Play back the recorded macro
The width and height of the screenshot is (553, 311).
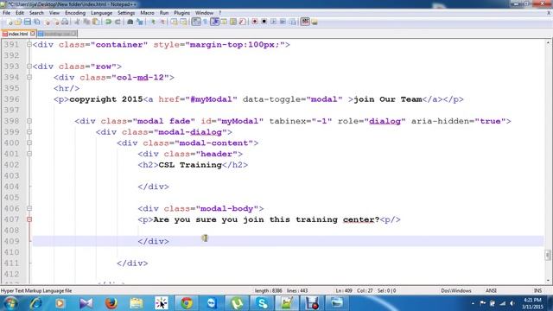click(273, 22)
